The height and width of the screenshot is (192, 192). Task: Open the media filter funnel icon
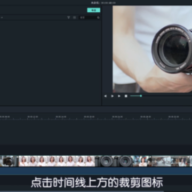click(69, 18)
